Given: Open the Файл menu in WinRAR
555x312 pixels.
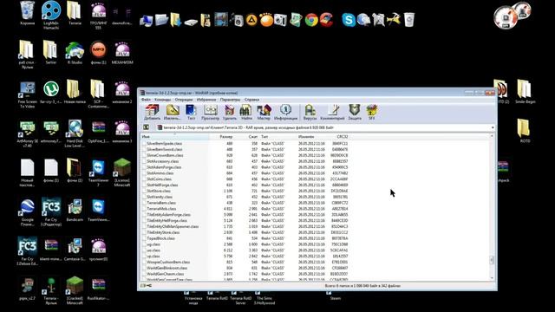Looking at the screenshot, I should 146,100.
